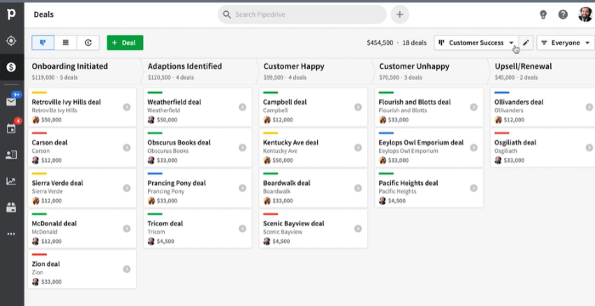
Task: Switch to list view
Action: (x=65, y=42)
